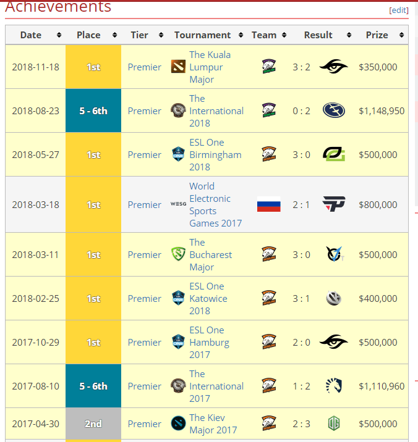Open The Kuala Lumpur Major link
The image size is (418, 442).
click(210, 67)
